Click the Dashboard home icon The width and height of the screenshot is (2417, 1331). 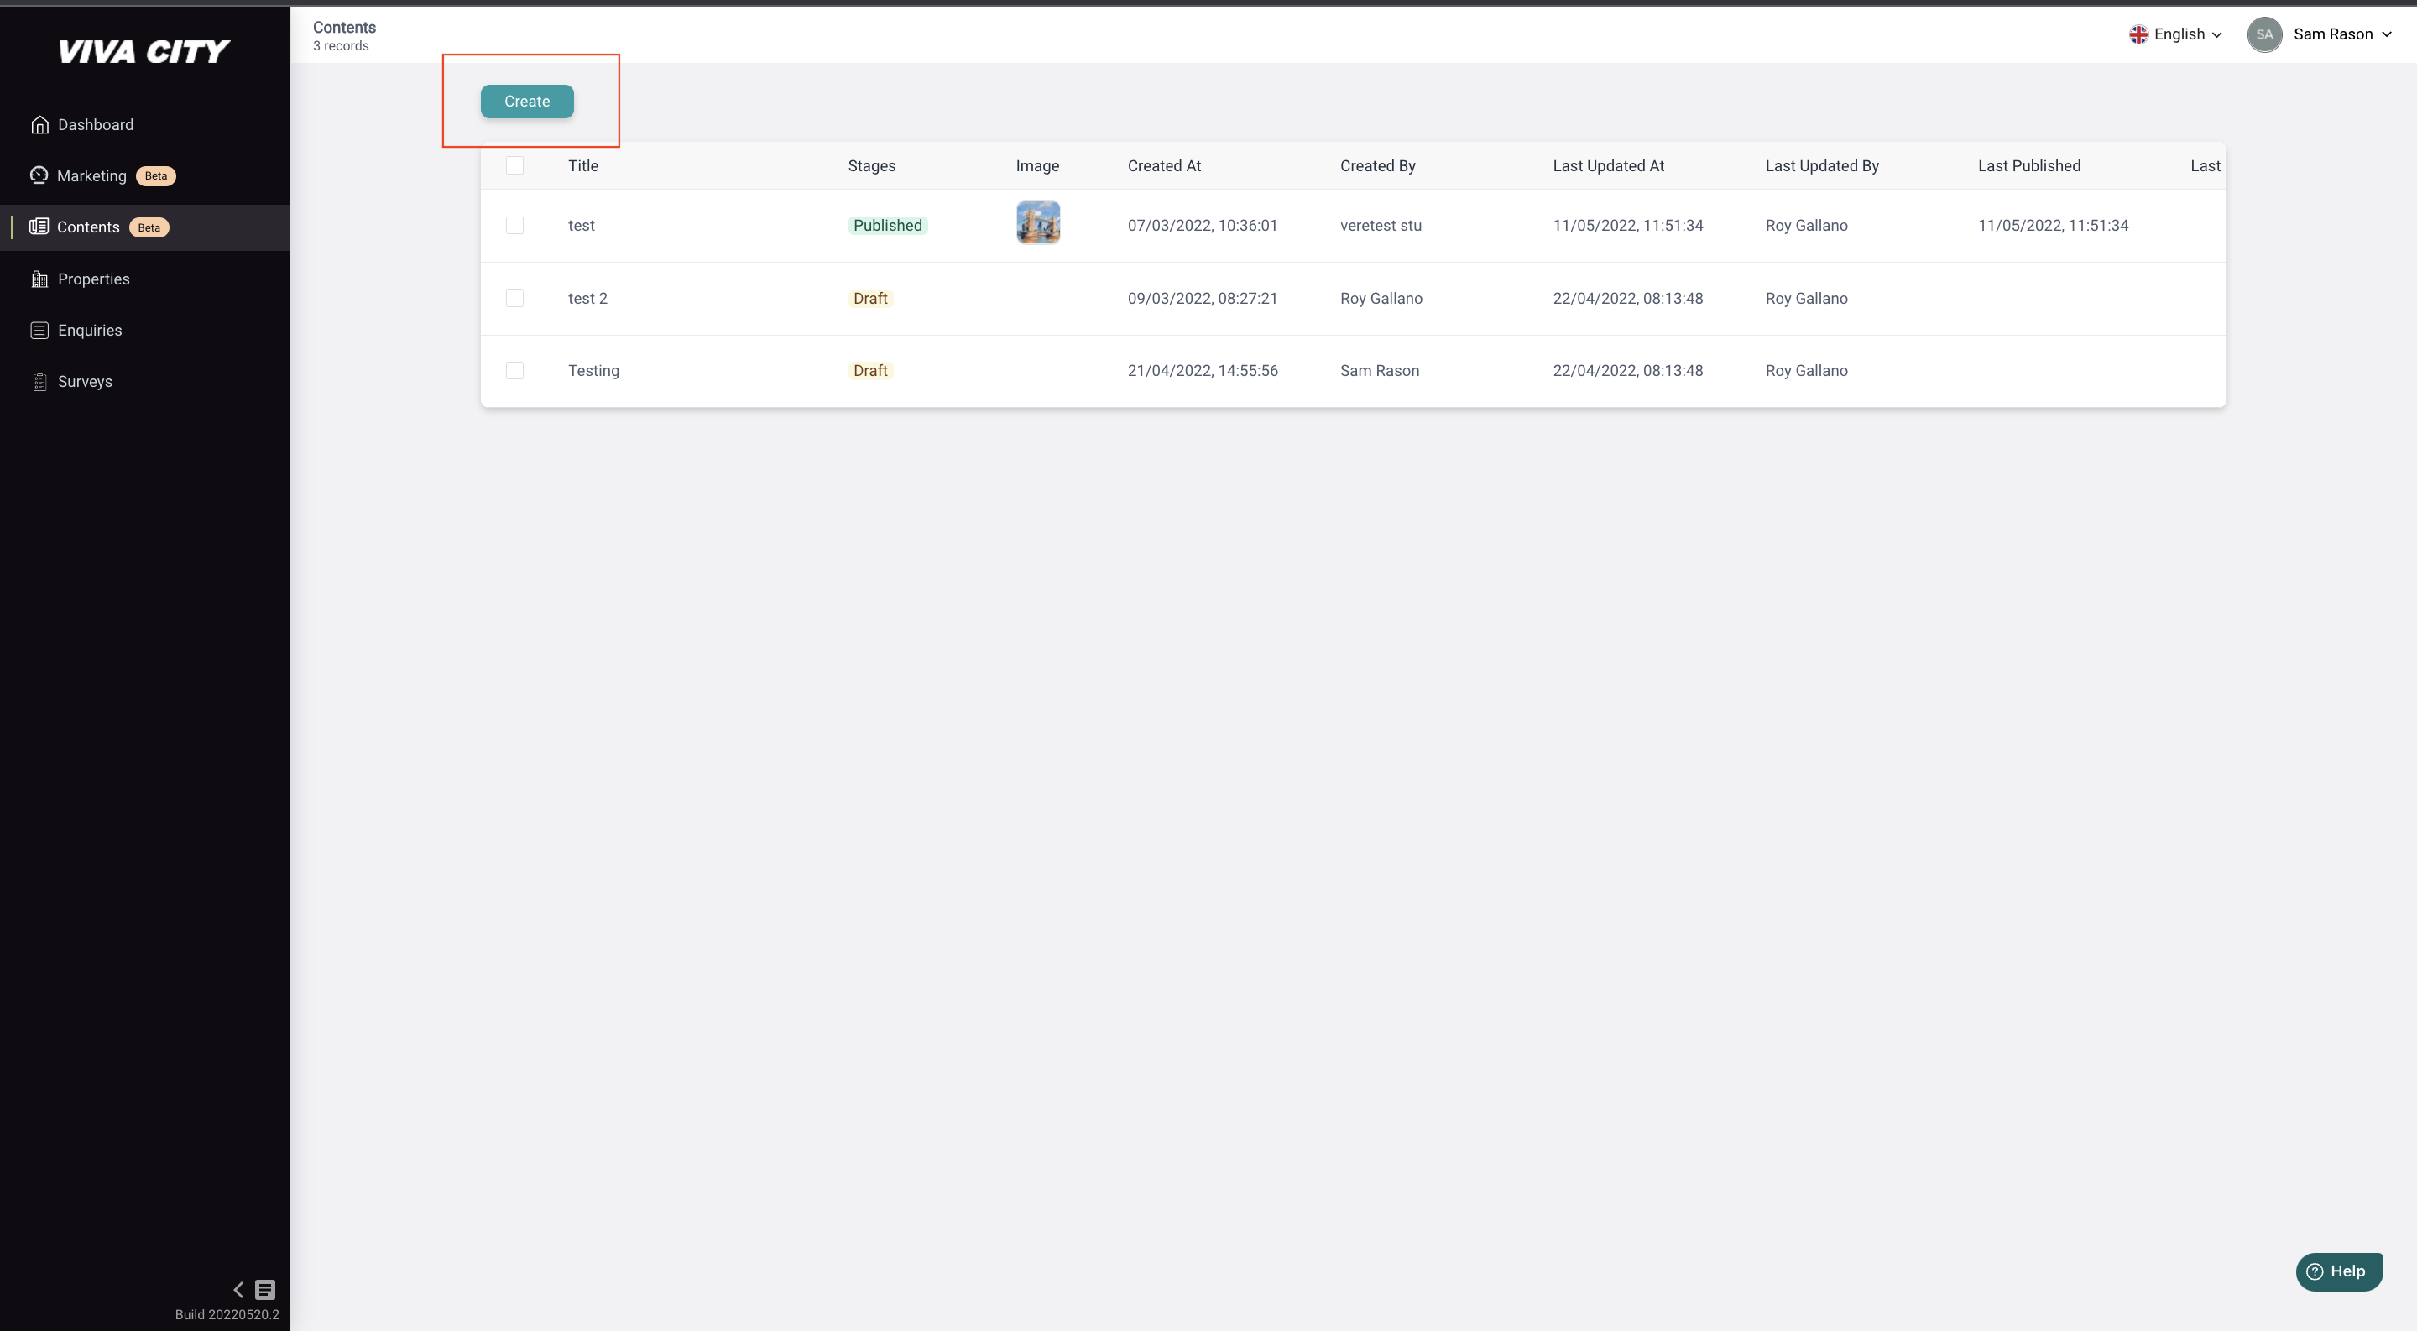39,125
